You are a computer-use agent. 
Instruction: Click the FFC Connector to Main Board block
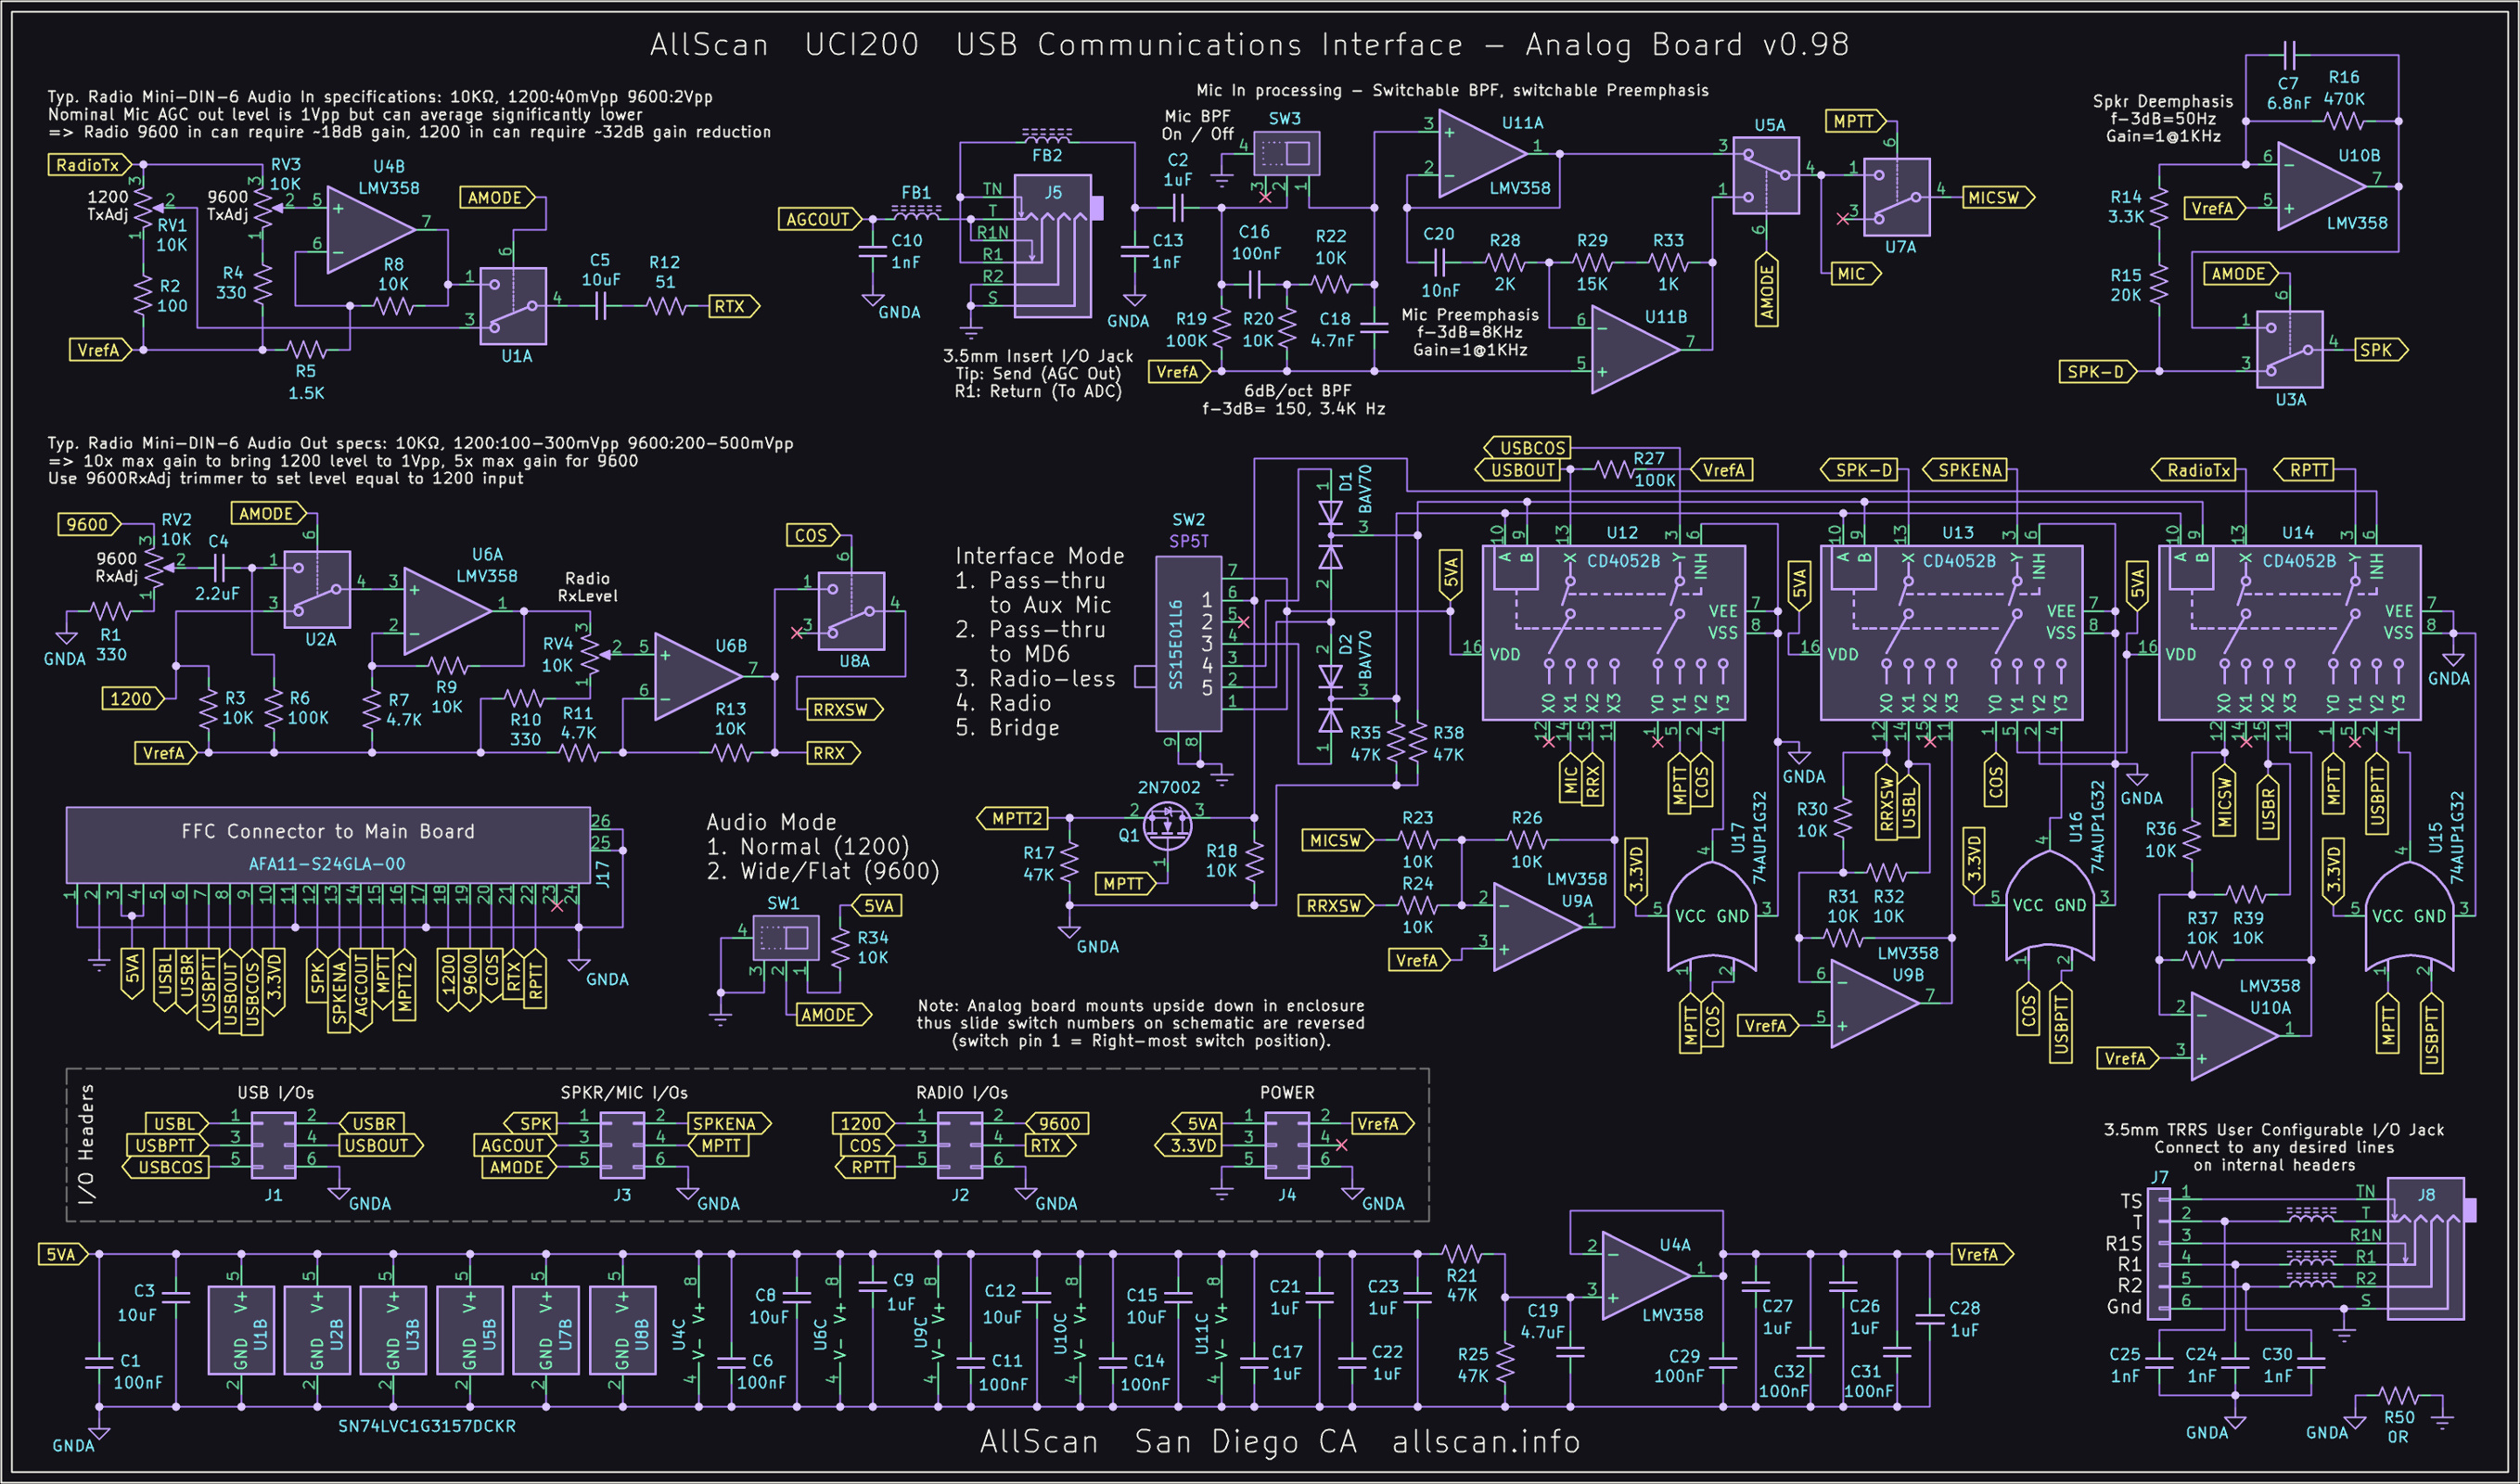tap(328, 844)
